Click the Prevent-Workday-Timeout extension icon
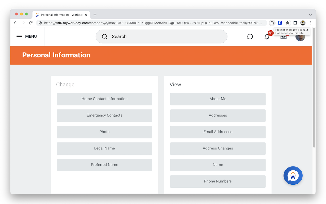Image resolution: width=326 pixels, height=204 pixels. point(272,23)
